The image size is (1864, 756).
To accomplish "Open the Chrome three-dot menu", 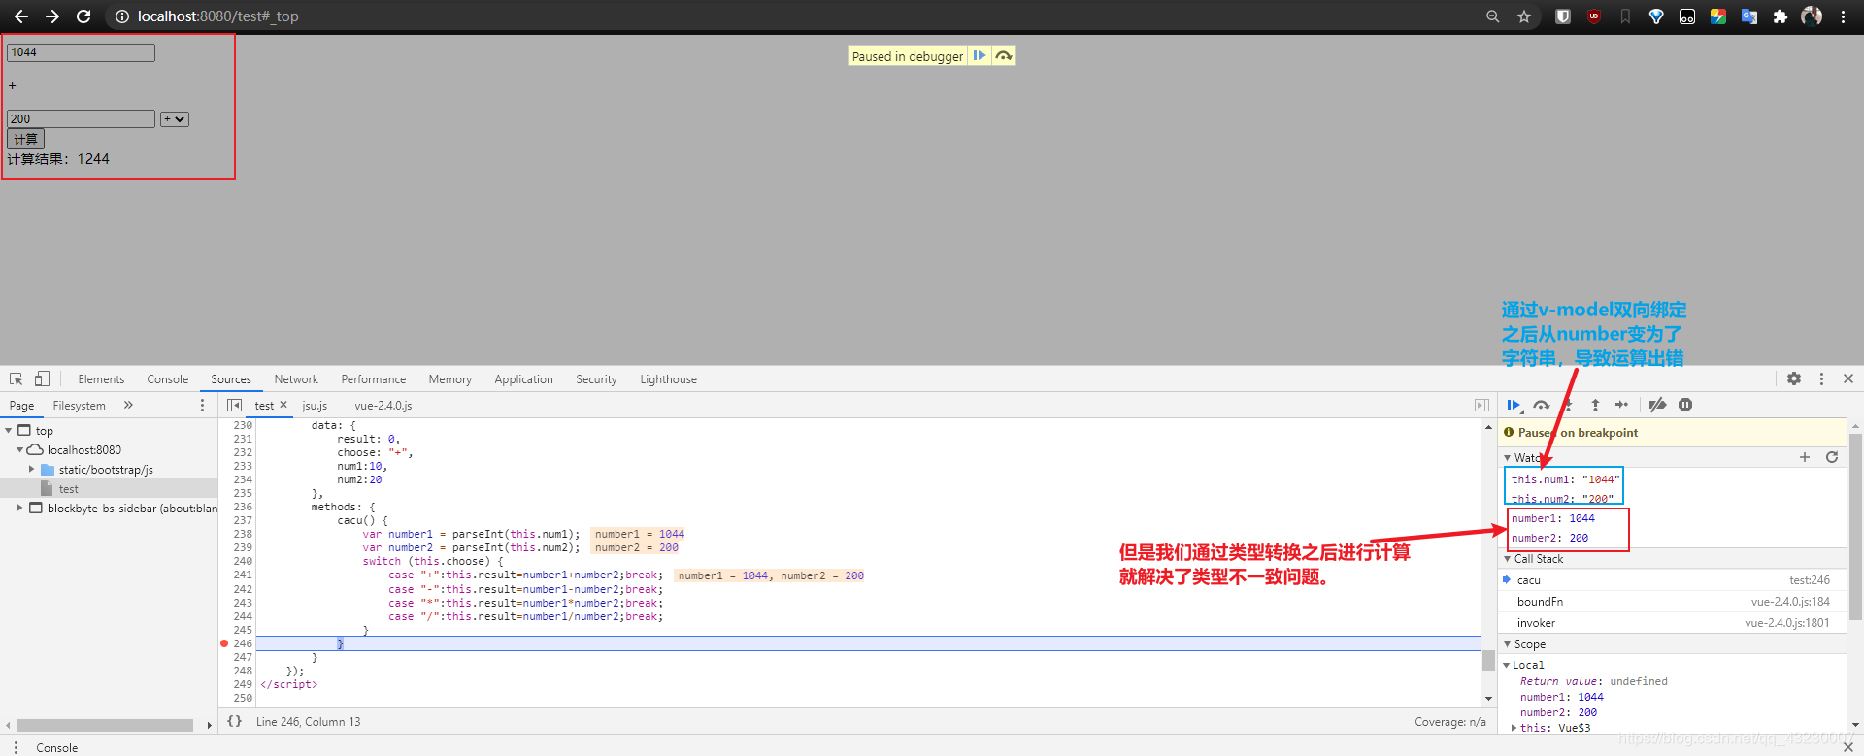I will click(1843, 16).
